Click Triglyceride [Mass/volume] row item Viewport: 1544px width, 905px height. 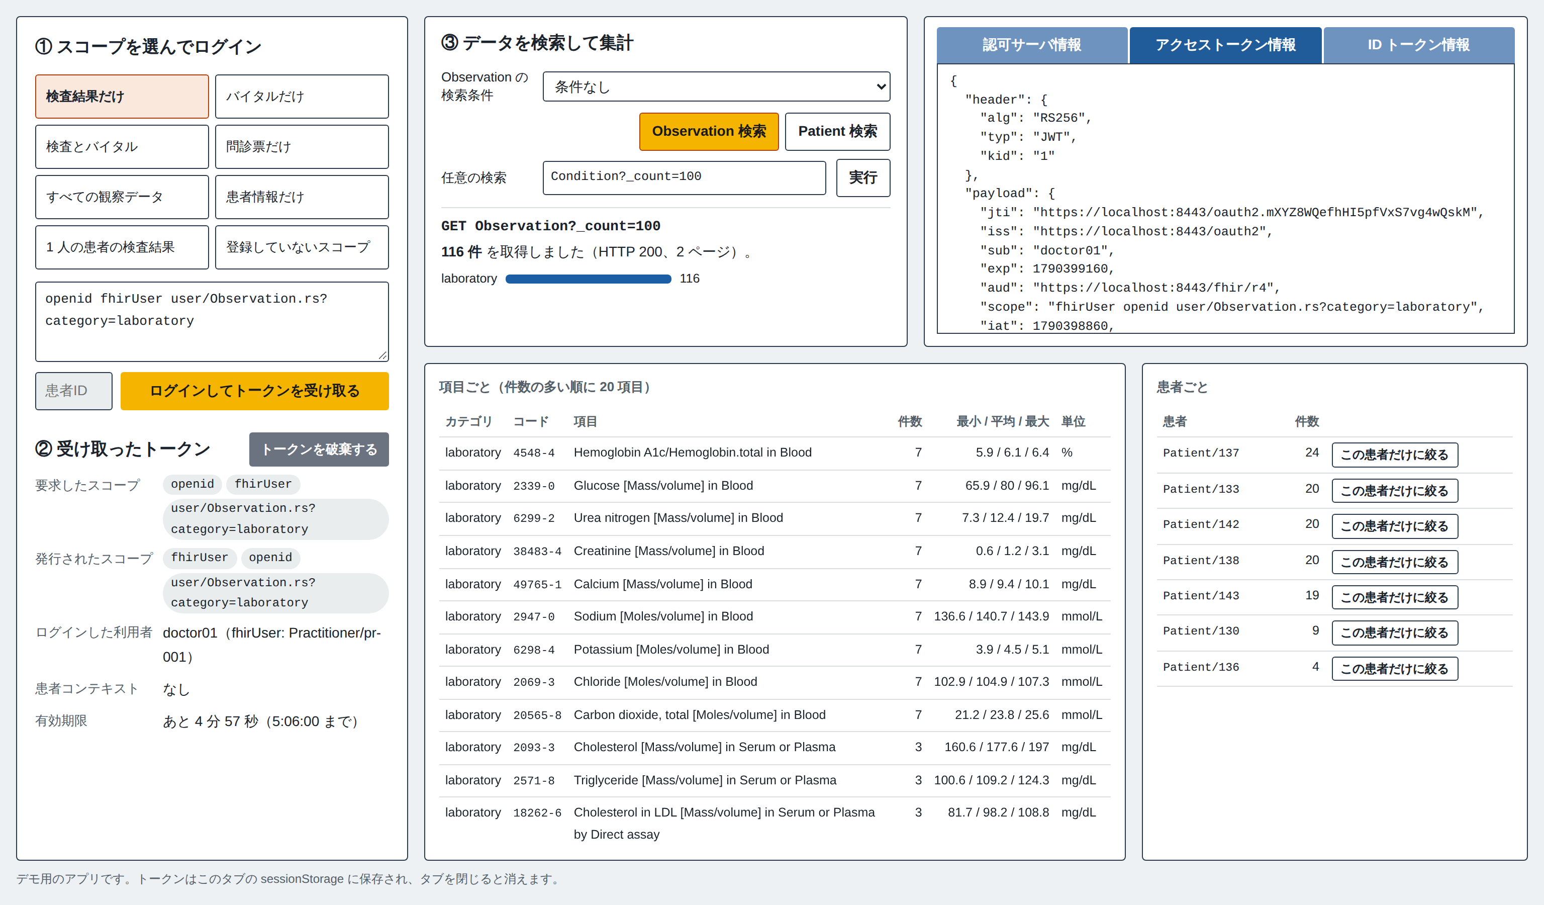coord(705,780)
